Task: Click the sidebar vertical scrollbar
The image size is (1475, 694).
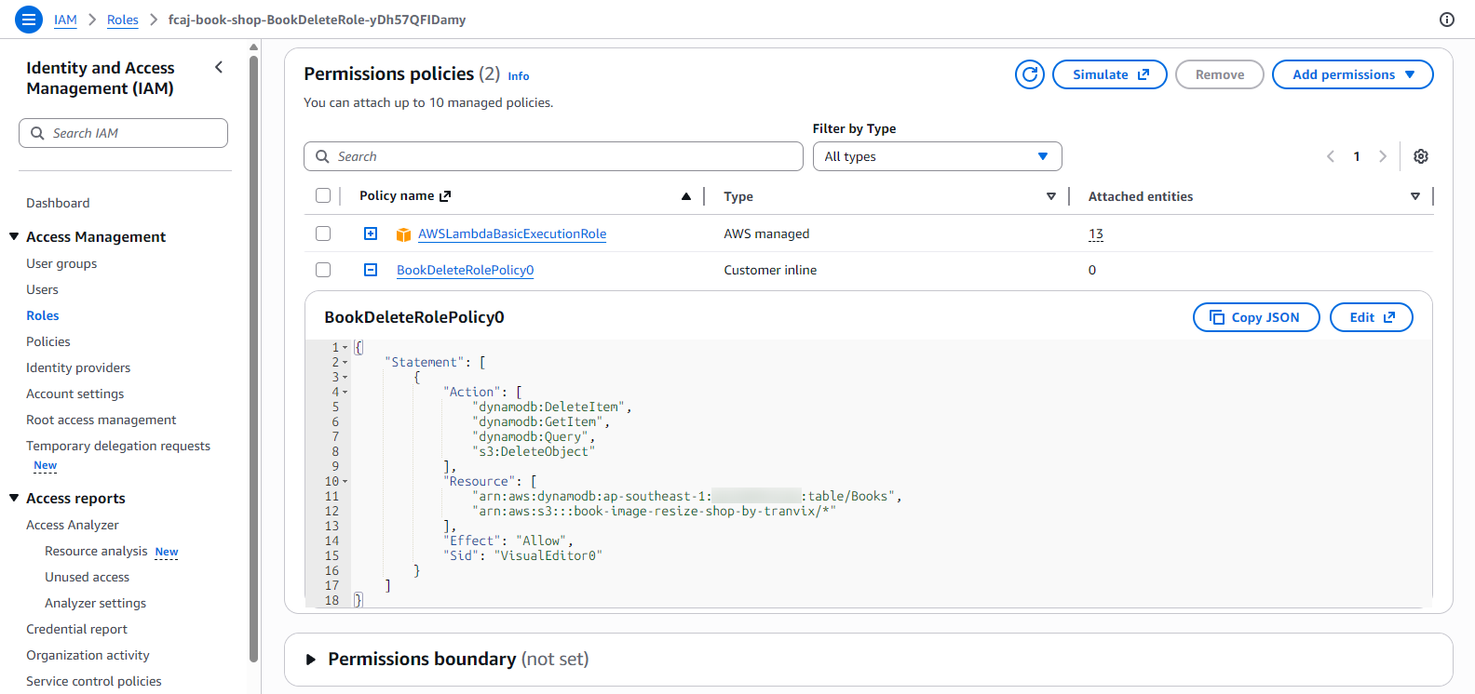Action: click(253, 358)
